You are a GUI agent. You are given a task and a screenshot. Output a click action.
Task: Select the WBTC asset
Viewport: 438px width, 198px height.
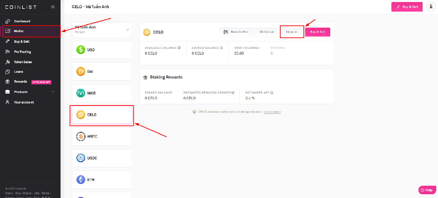click(x=91, y=136)
